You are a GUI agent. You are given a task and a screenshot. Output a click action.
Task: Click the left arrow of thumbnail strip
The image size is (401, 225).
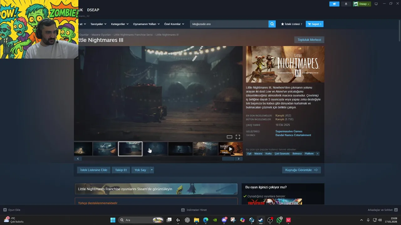(78, 159)
